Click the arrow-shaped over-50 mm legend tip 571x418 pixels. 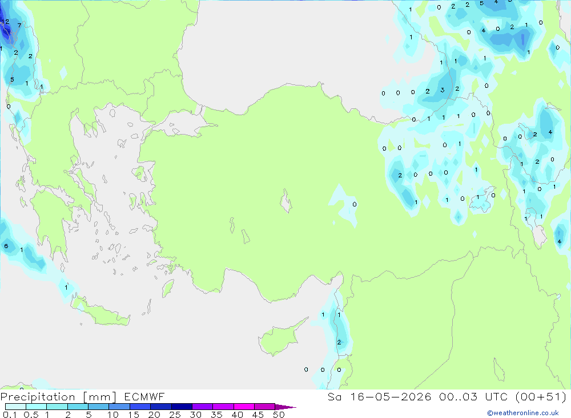[285, 407]
